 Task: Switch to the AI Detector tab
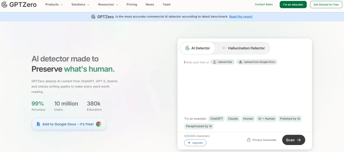pos(198,48)
